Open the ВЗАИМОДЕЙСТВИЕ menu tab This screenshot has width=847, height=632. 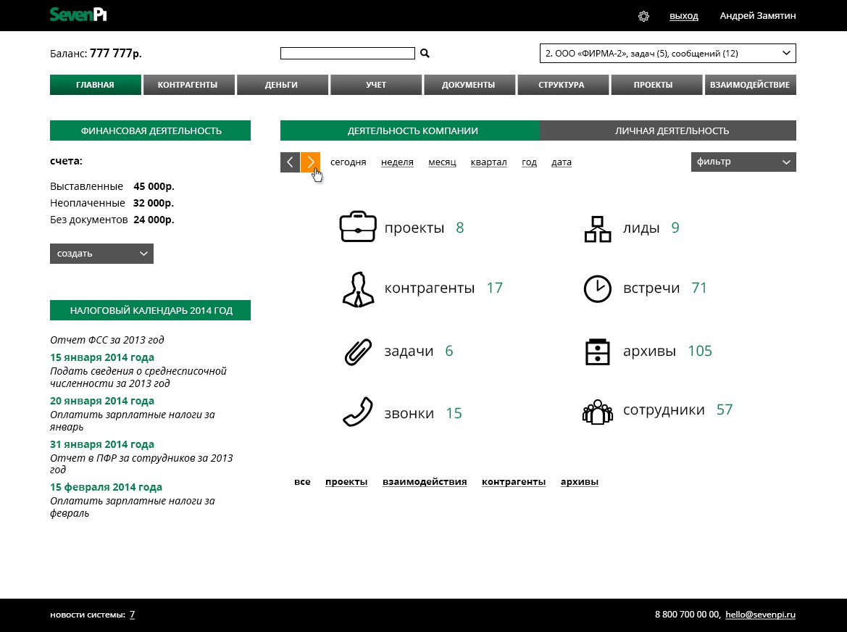[x=750, y=85]
